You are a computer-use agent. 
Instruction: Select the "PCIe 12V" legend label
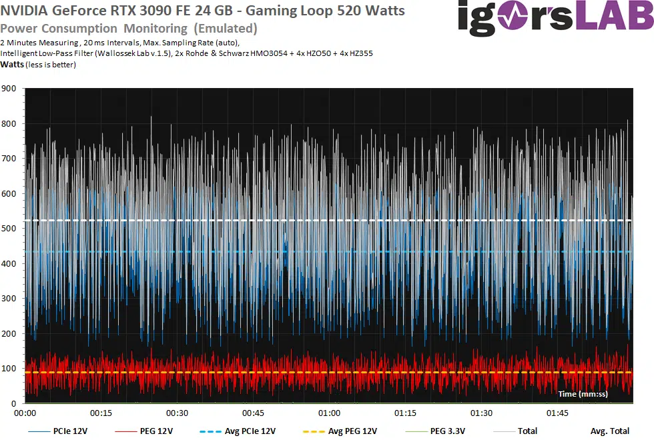[71, 431]
